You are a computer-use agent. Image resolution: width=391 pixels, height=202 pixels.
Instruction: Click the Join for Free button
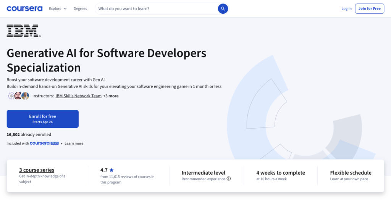(x=370, y=9)
